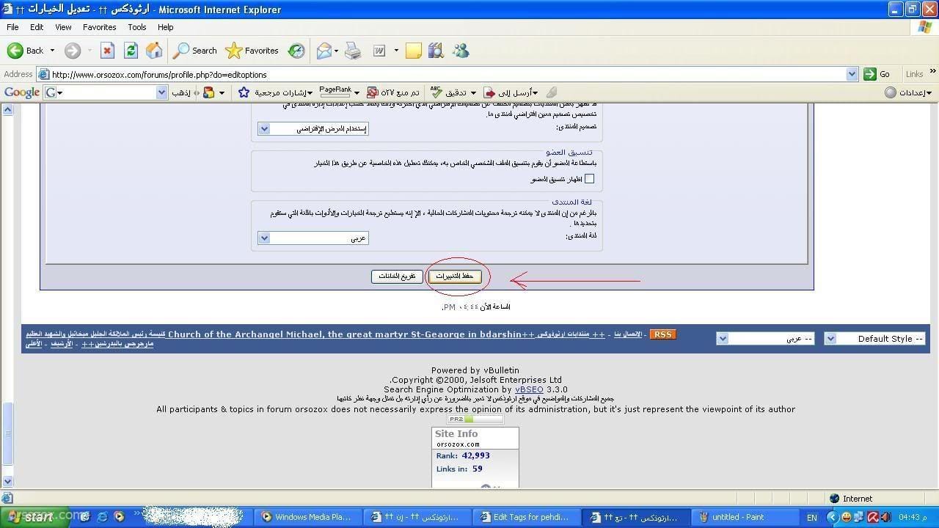Click the address bar URL field

(440, 74)
